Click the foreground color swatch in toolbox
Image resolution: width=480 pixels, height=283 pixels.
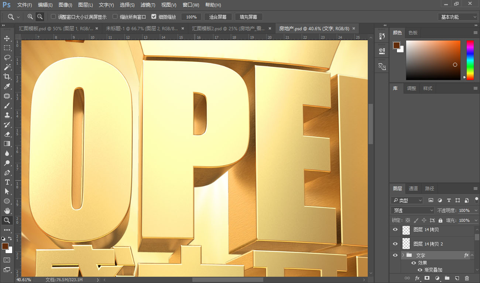point(5,246)
